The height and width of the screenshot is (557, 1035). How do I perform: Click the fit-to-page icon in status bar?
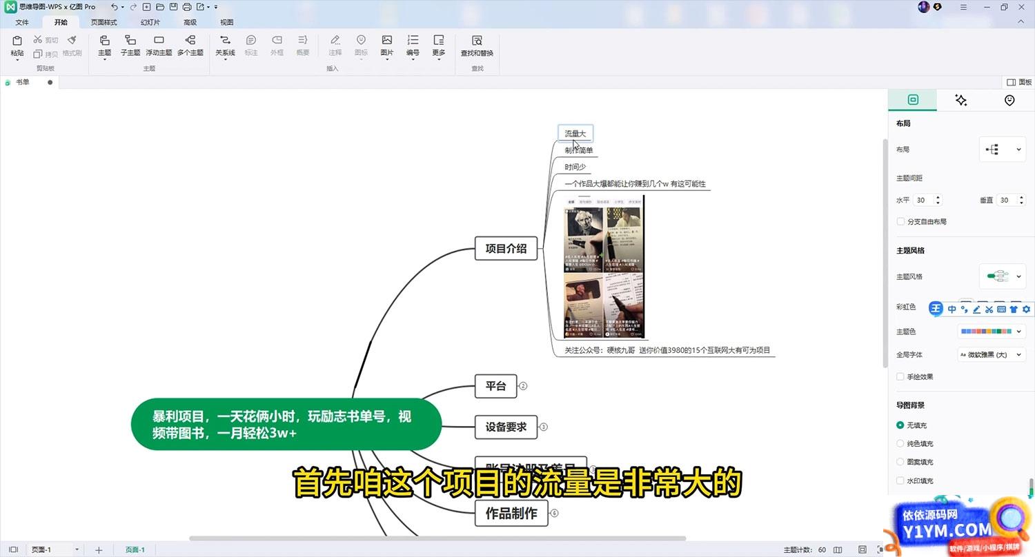[862, 549]
